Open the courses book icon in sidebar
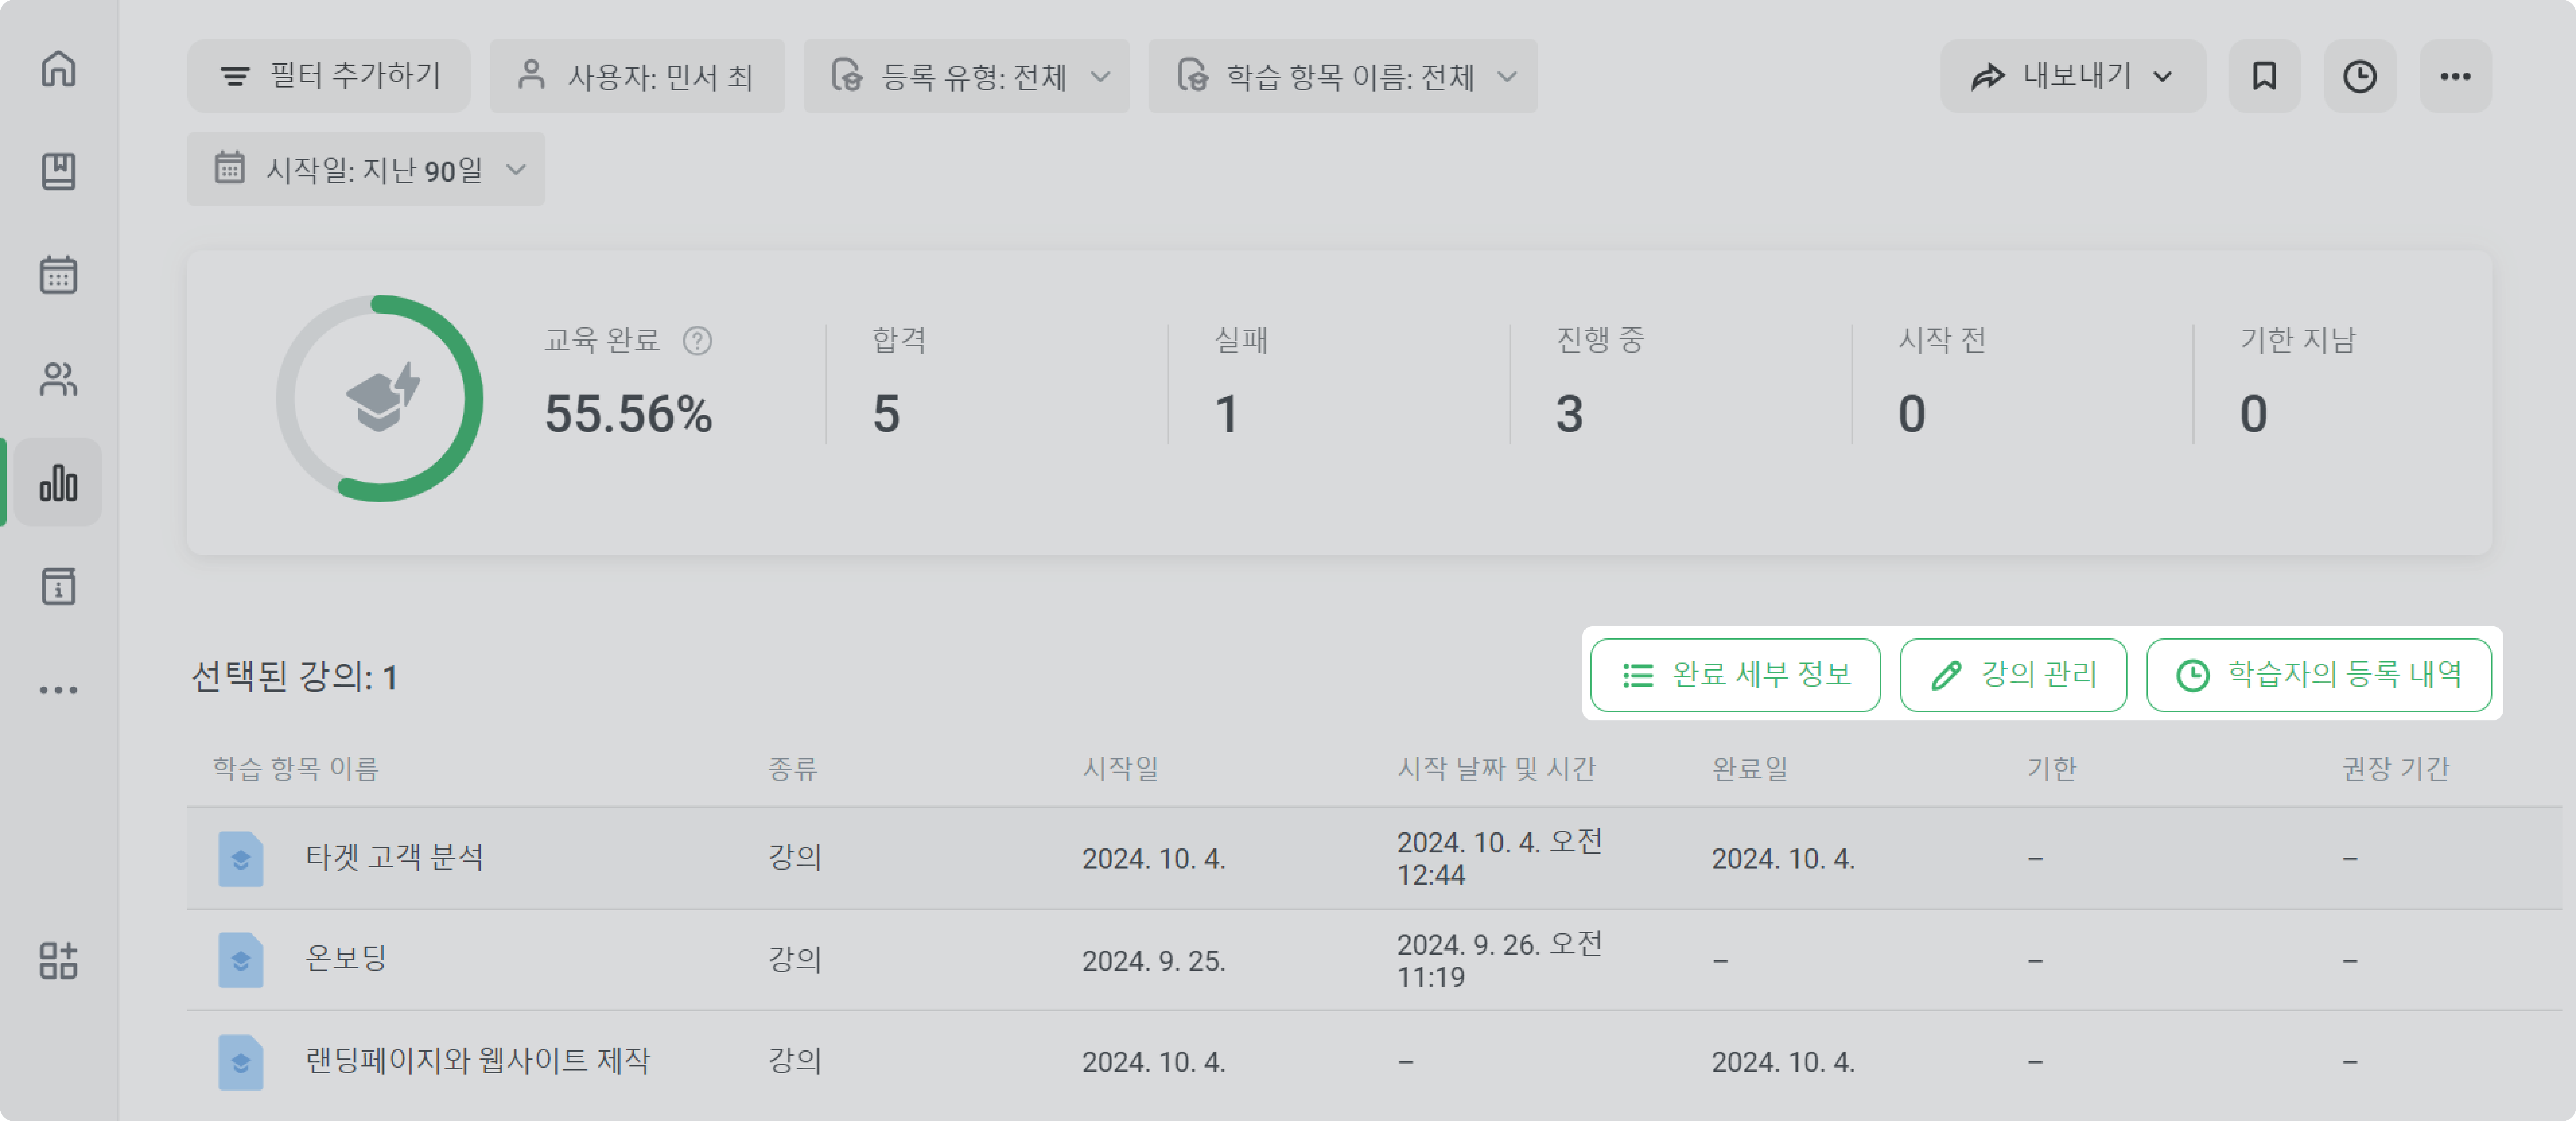The width and height of the screenshot is (2576, 1121). pos(58,171)
